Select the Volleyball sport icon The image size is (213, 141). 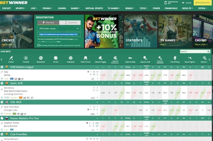71,59
